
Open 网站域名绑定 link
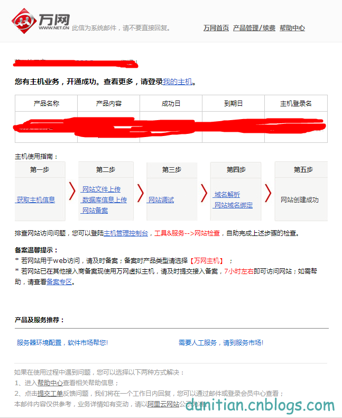tap(234, 205)
